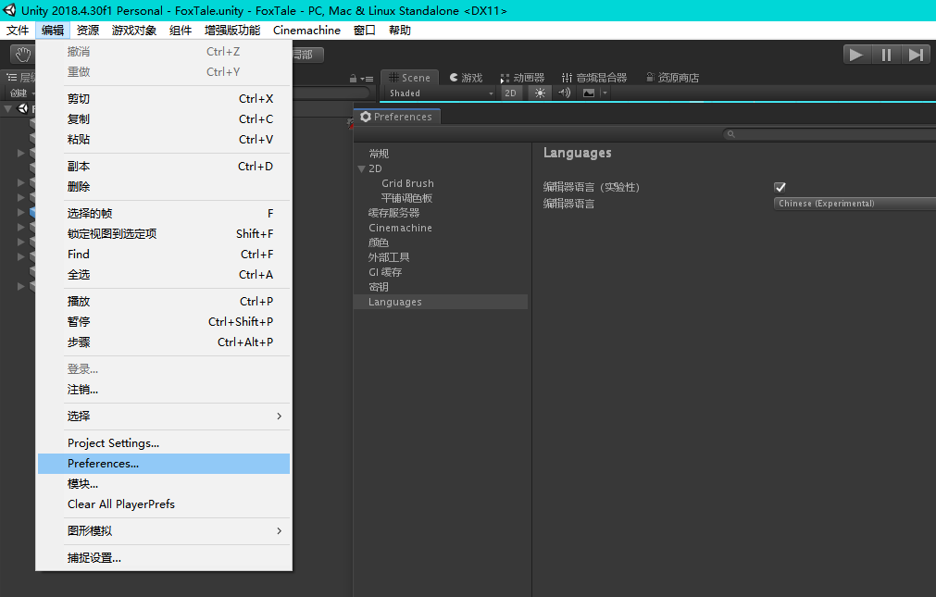The height and width of the screenshot is (597, 936).
Task: Choose 复制 from edit menu
Action: [164, 118]
